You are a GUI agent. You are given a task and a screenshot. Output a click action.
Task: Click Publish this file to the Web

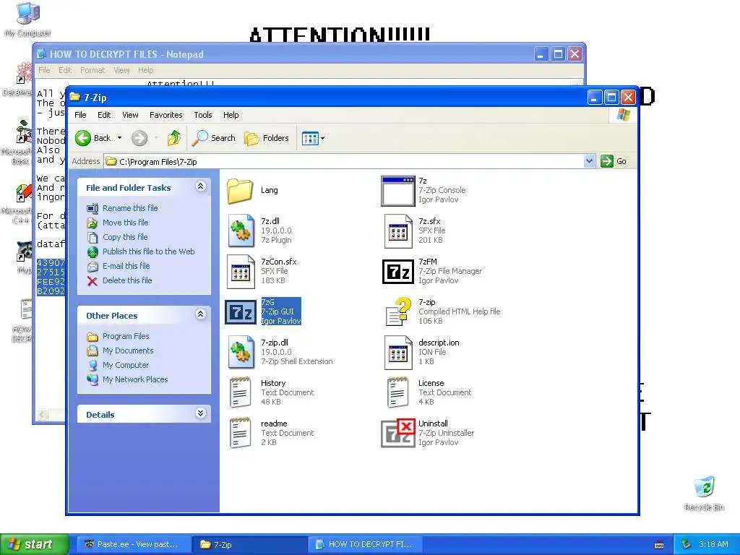point(149,251)
